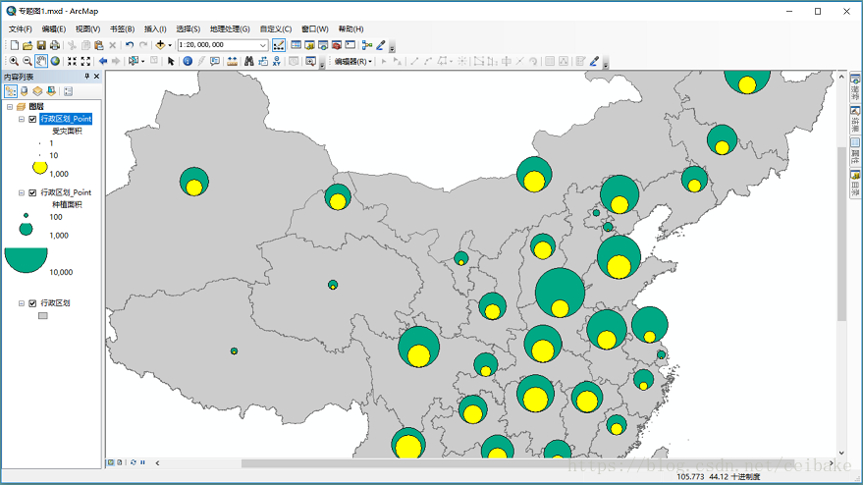Open the Search window icon
The height and width of the screenshot is (485, 863).
pyautogui.click(x=323, y=45)
